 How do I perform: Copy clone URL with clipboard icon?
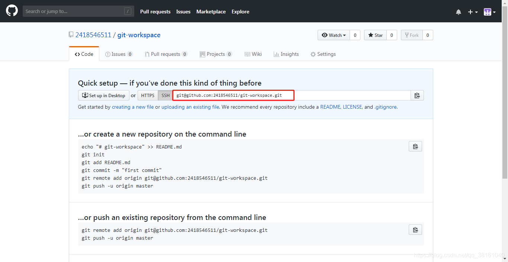pos(417,95)
